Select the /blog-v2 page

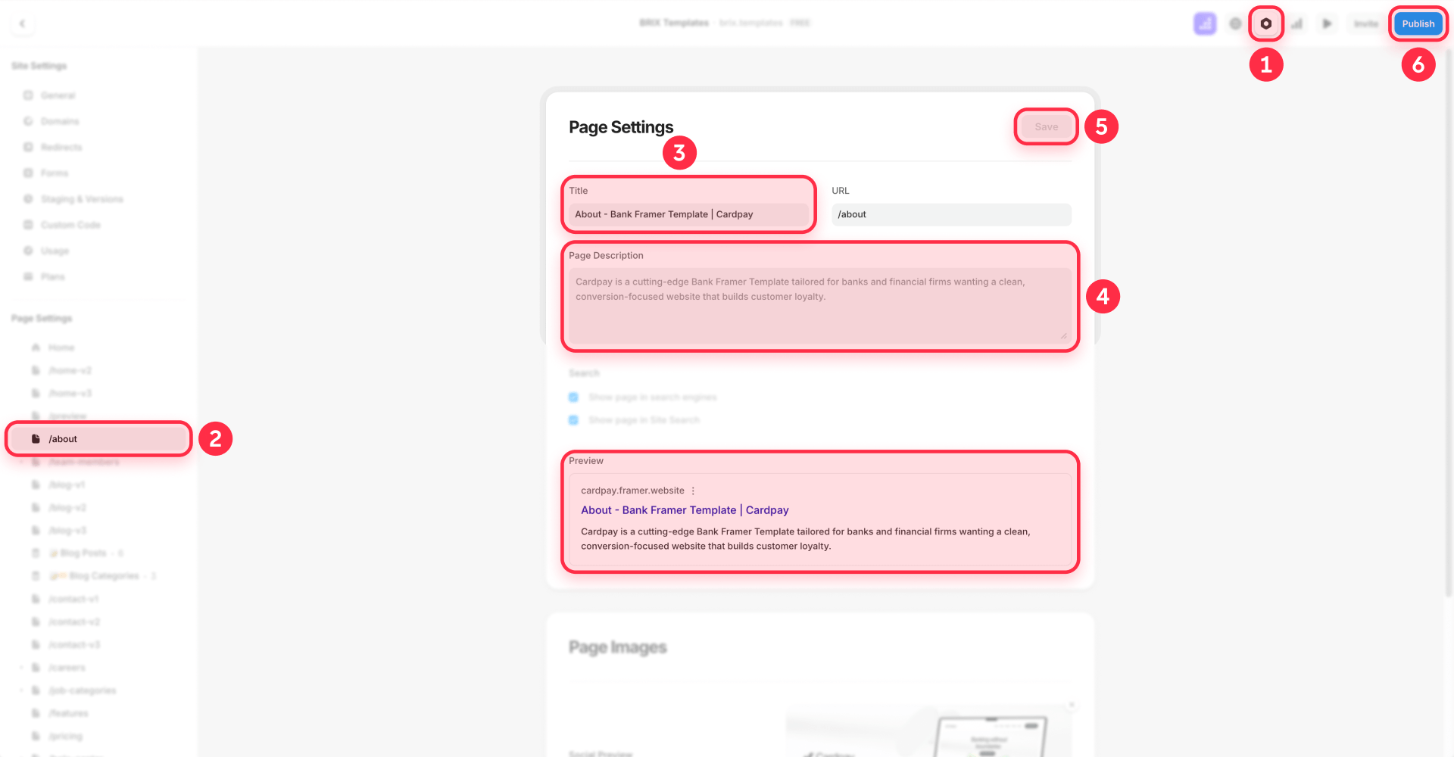tap(67, 508)
